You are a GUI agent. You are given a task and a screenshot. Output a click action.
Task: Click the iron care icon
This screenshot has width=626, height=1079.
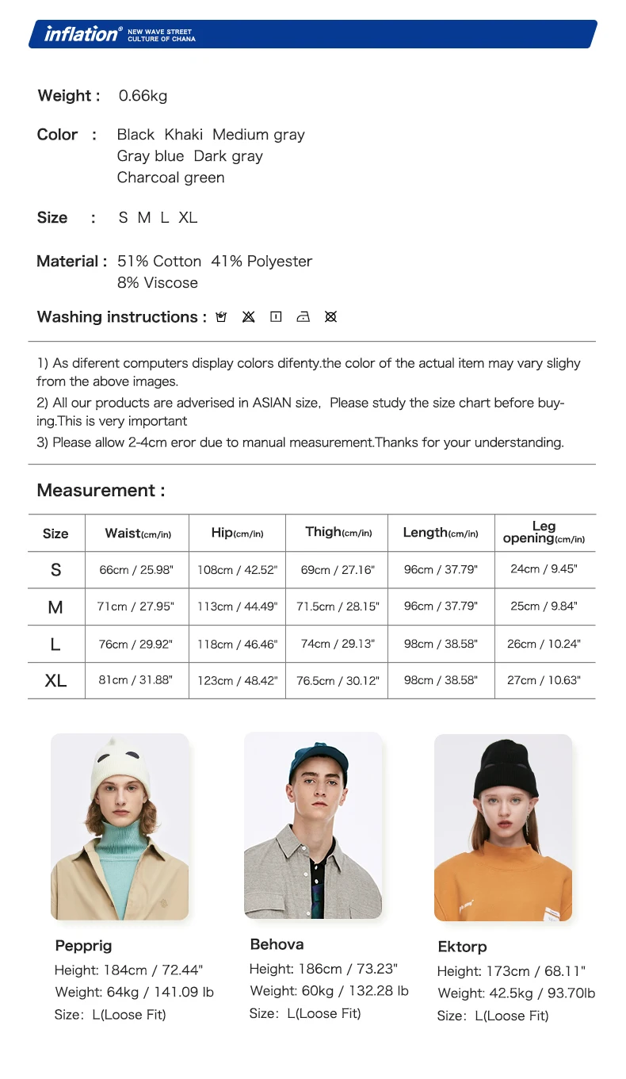click(x=303, y=317)
